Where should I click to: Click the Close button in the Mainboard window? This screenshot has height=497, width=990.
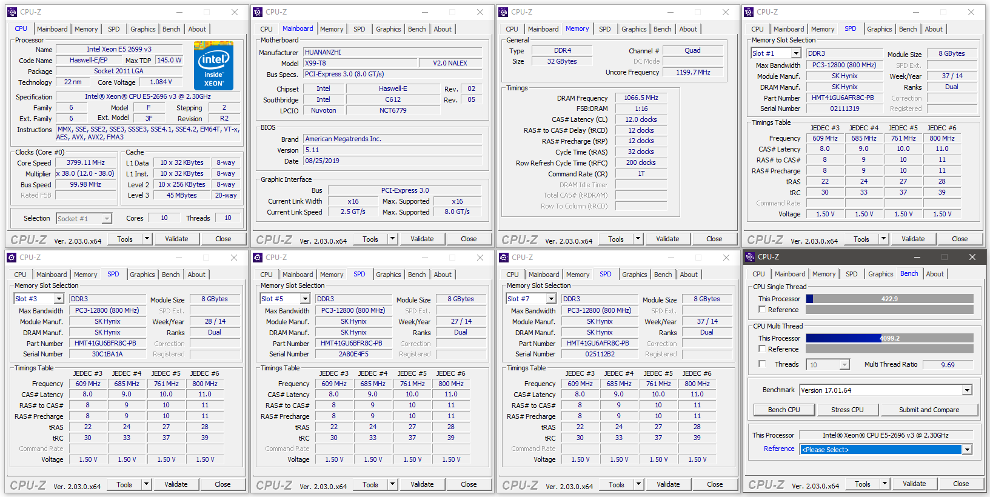pyautogui.click(x=469, y=239)
